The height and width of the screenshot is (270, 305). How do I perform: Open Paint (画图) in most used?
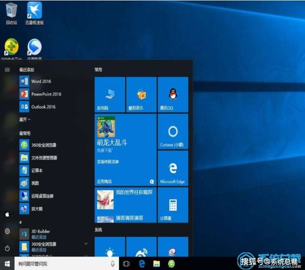click(x=53, y=183)
